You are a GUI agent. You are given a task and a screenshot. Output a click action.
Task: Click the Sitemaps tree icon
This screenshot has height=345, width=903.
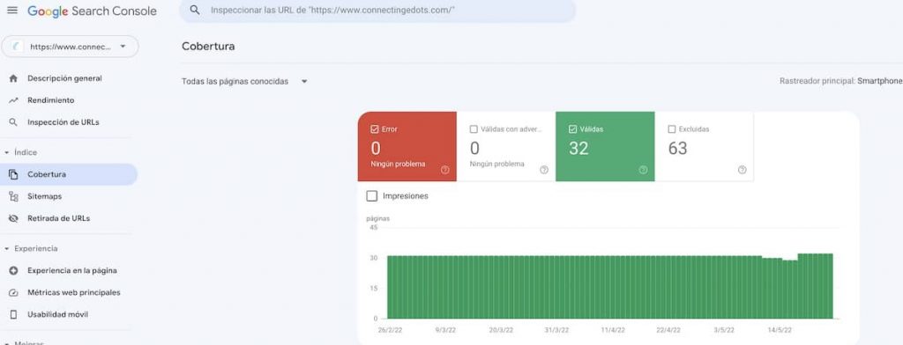click(13, 196)
